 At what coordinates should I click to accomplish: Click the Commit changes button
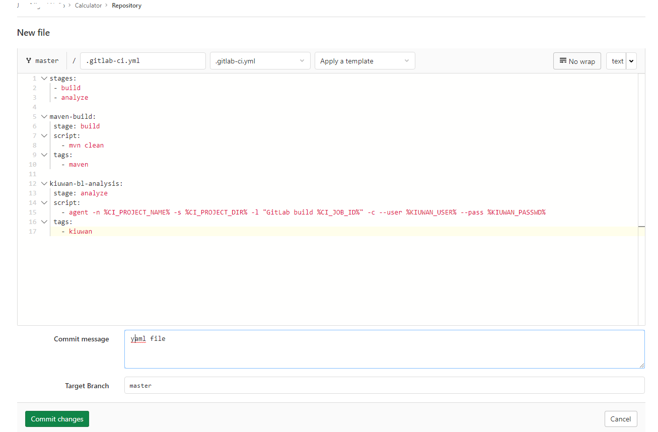[x=57, y=418]
